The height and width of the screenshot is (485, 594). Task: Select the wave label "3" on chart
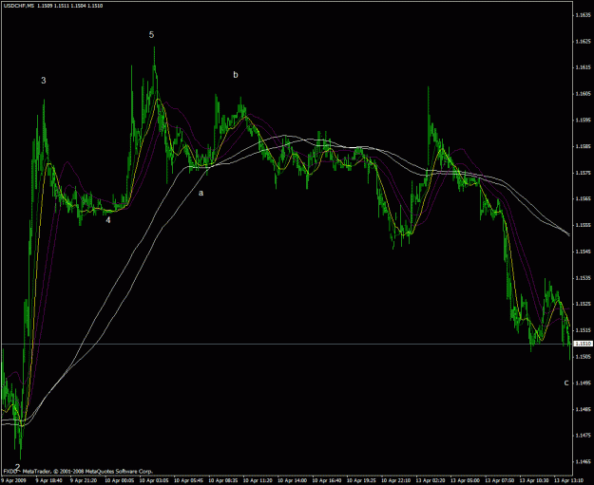point(44,81)
